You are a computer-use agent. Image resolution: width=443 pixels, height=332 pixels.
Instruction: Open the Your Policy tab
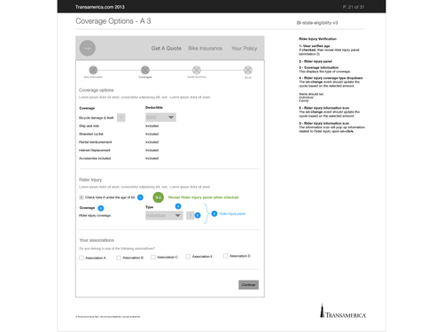244,49
